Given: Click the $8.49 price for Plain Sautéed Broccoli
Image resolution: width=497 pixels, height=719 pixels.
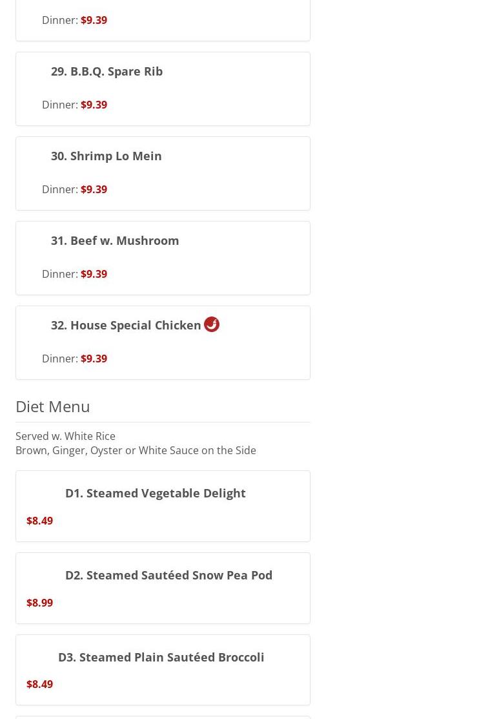Looking at the screenshot, I should [39, 684].
